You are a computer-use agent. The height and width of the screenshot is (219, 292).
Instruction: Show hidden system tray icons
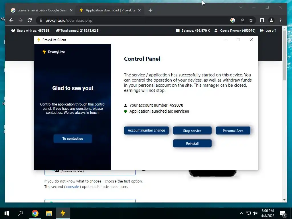coord(241,213)
